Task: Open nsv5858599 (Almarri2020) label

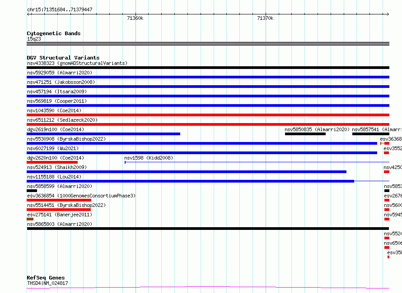Action: pyautogui.click(x=60, y=186)
